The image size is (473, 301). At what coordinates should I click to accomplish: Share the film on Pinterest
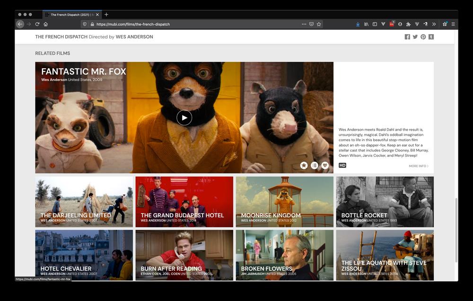pyautogui.click(x=423, y=37)
